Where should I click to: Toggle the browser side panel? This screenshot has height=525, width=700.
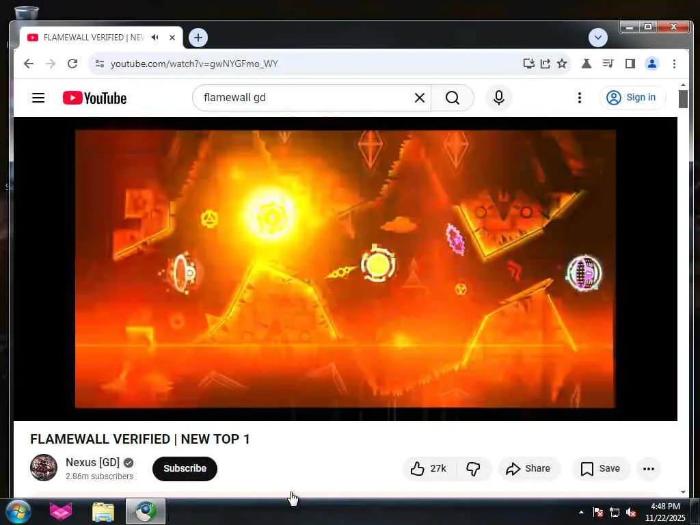point(630,64)
